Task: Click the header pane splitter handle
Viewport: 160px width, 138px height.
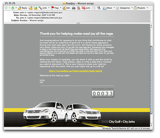Action: click(x=78, y=23)
